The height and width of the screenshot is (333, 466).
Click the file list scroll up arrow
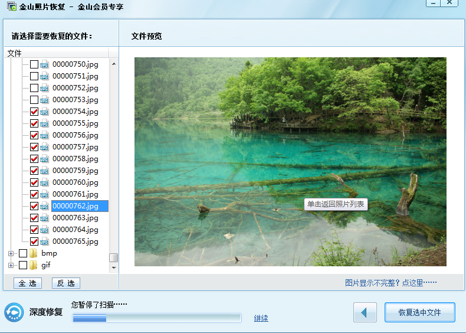(114, 64)
